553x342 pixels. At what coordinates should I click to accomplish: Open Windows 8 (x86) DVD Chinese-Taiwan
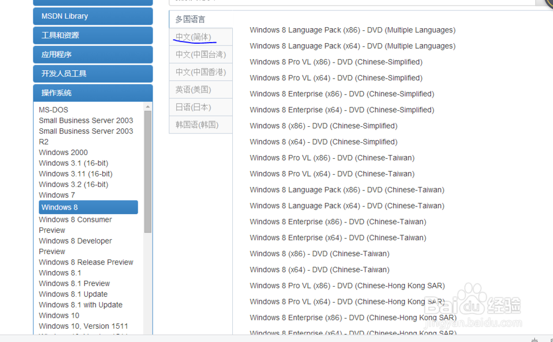pyautogui.click(x=320, y=254)
